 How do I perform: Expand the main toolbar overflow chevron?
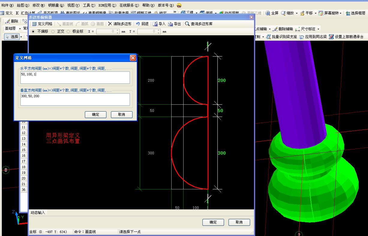point(175,12)
